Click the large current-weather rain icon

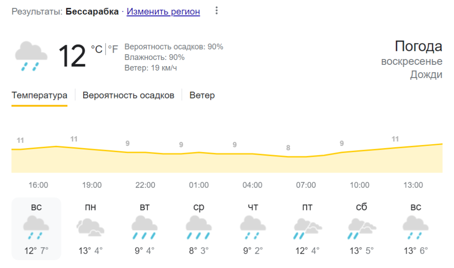[x=31, y=55]
